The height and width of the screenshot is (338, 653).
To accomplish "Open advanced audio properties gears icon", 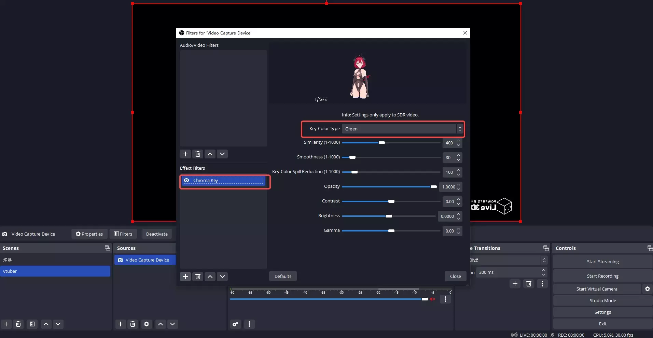I will point(235,324).
